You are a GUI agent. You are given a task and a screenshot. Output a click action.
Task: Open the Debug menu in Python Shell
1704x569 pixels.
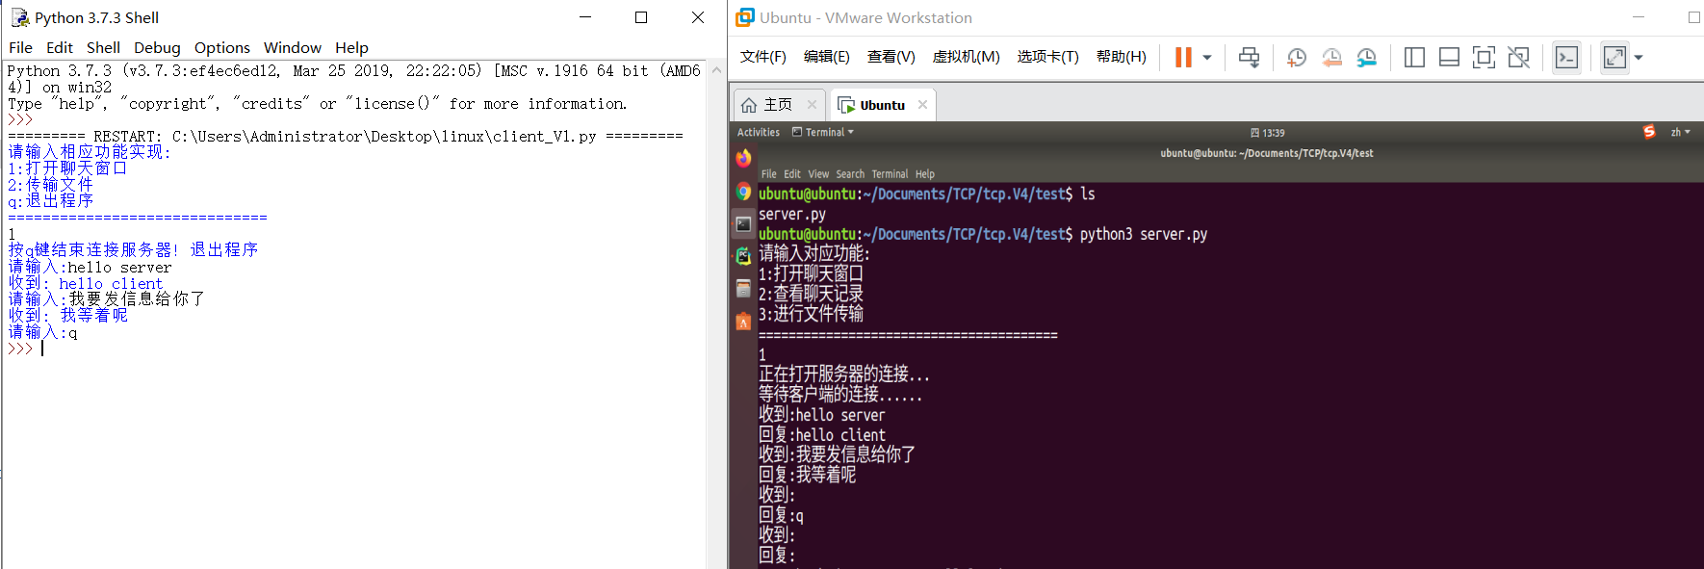(x=157, y=47)
